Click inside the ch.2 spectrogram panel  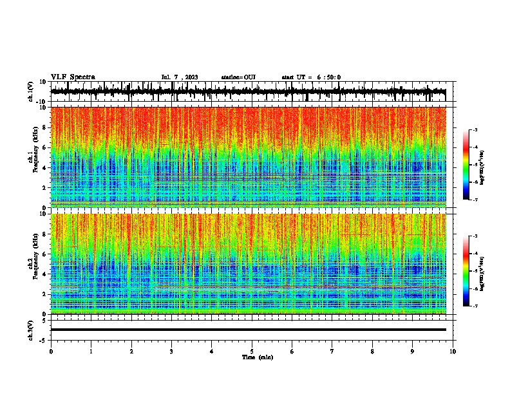[248, 264]
